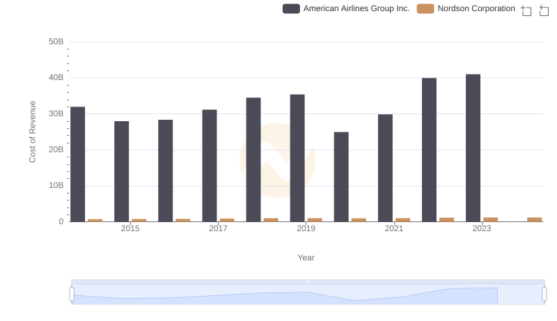Click the American Airlines 2020 bar
This screenshot has width=557, height=321.
341,177
